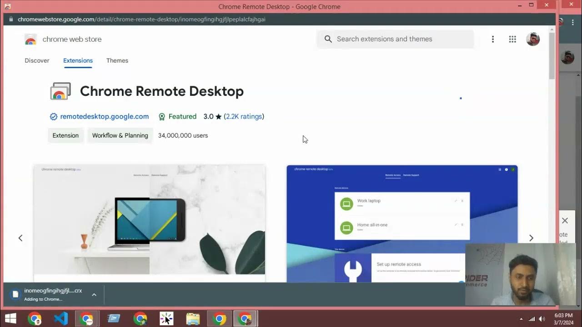Click the Adding to Chrome status text

(43, 299)
